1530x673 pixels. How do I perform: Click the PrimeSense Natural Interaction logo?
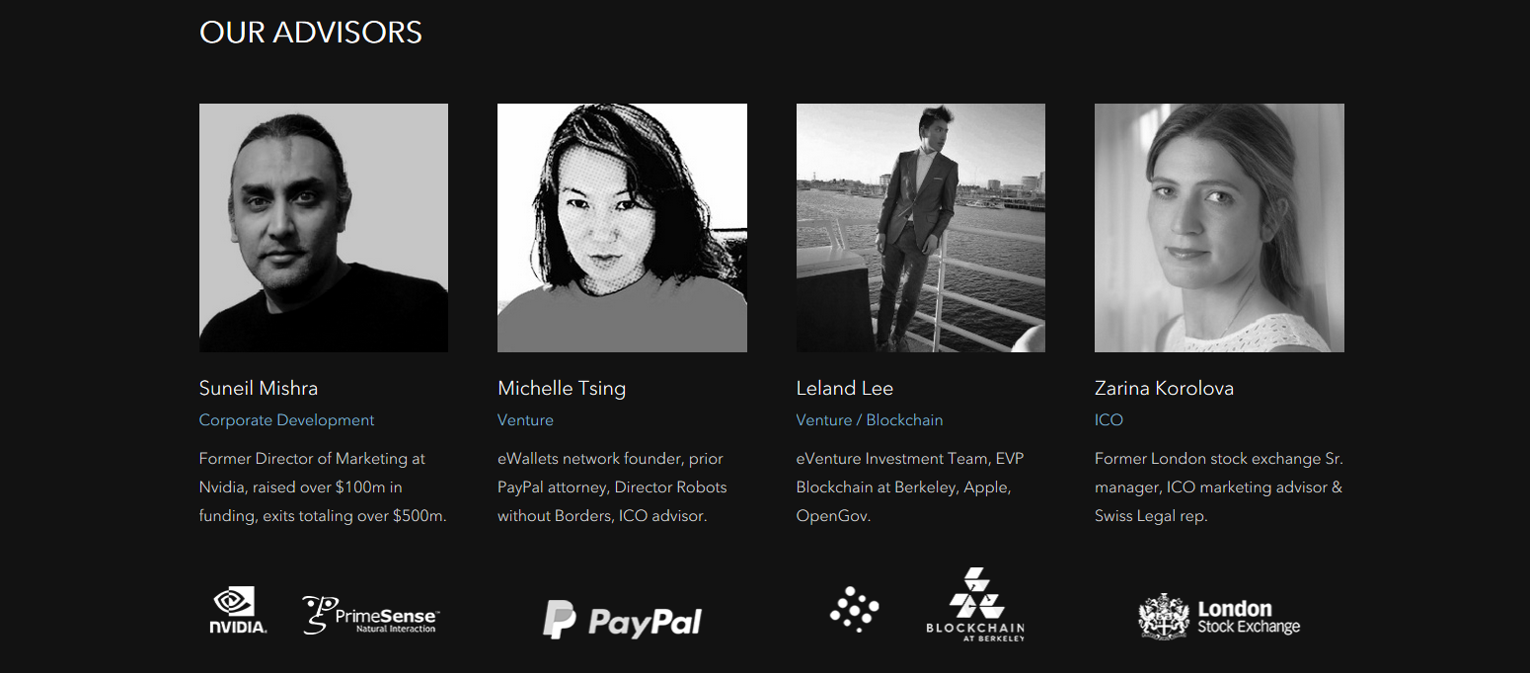[370, 614]
